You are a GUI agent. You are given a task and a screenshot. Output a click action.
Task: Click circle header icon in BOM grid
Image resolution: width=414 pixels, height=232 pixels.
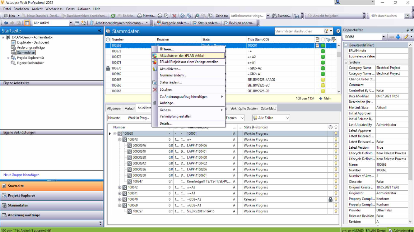330,127
